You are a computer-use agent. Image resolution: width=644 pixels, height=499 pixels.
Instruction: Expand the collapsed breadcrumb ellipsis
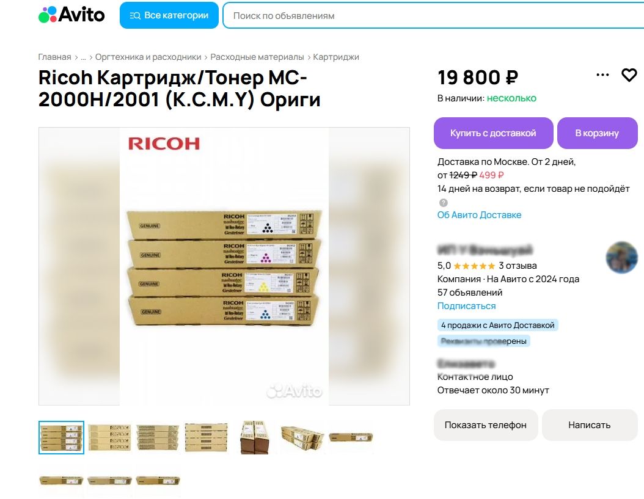pos(83,57)
